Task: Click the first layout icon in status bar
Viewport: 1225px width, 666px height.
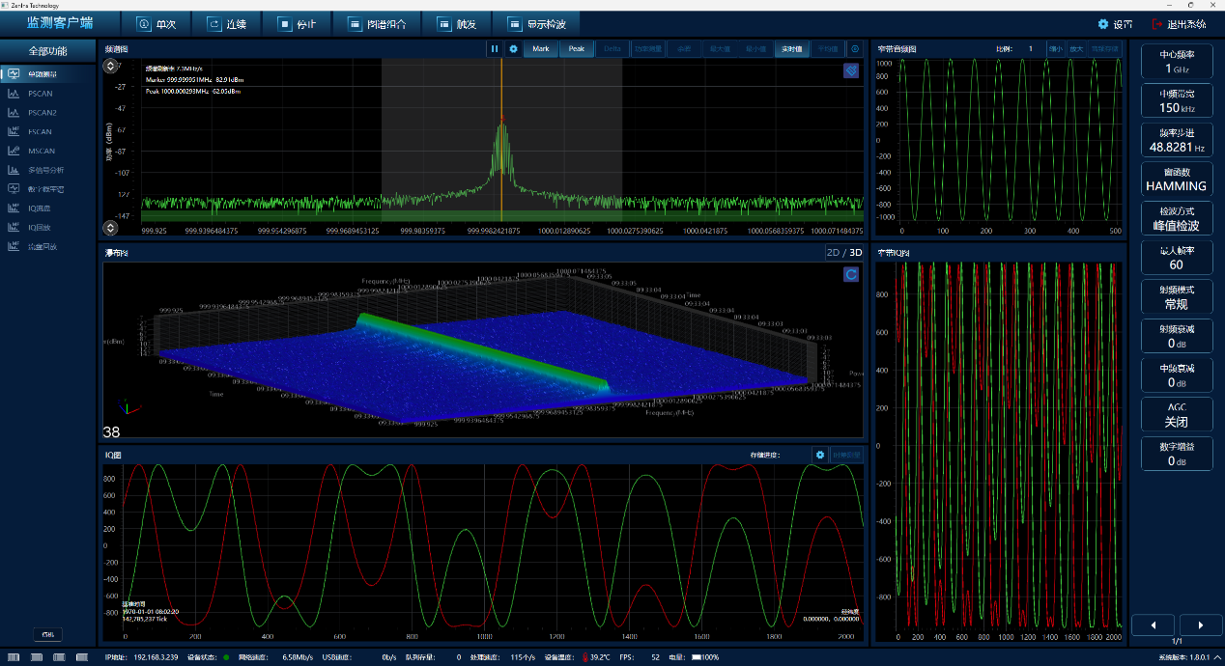Action: 14,657
